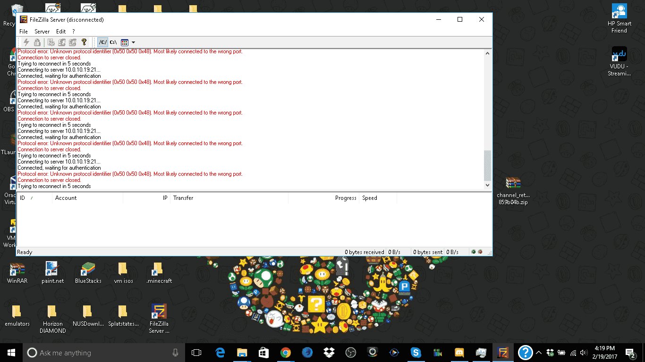Open File Explorer from the taskbar

242,353
